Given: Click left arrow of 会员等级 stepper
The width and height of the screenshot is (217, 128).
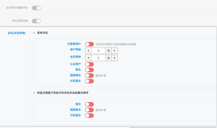Looking at the screenshot, I should 88,58.
